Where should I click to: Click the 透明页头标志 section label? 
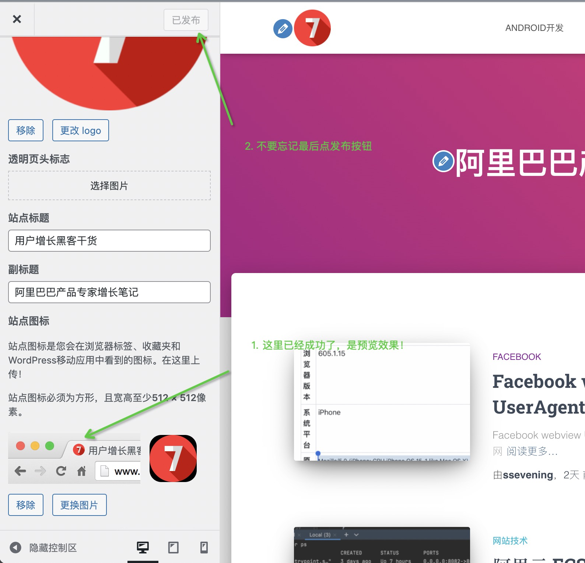pyautogui.click(x=39, y=159)
